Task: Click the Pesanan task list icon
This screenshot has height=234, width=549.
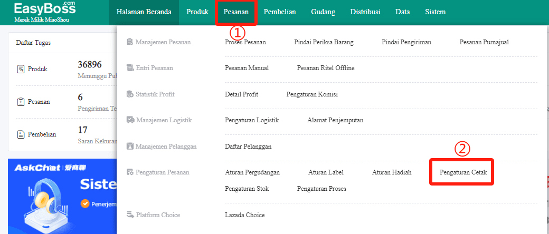Action: coord(21,102)
